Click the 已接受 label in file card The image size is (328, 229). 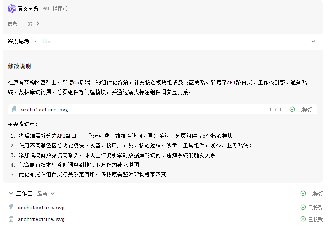pos(304,110)
